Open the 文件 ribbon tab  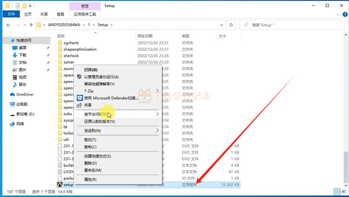click(x=11, y=14)
